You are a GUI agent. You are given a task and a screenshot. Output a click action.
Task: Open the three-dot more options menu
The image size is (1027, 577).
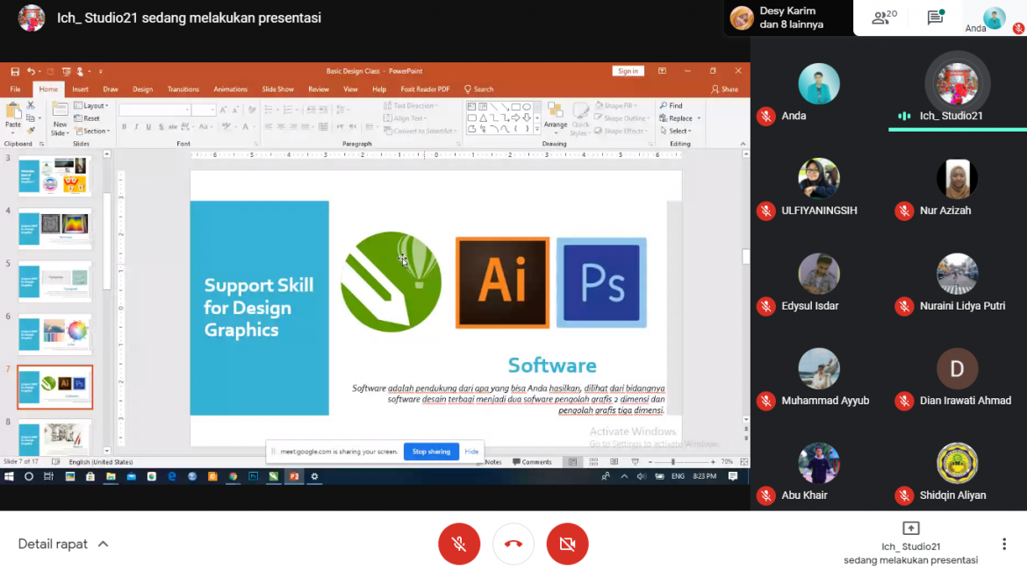click(x=1003, y=544)
